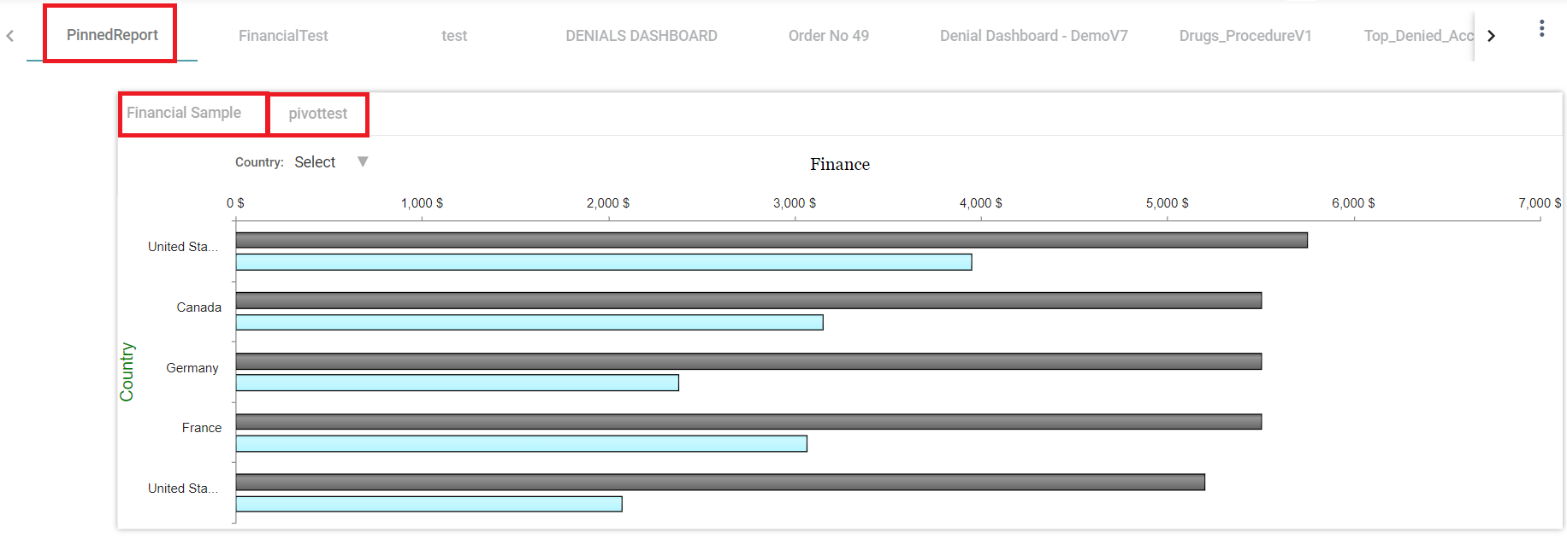Screen dimensions: 1567x556
Task: Click the Finance chart title
Action: 839,164
